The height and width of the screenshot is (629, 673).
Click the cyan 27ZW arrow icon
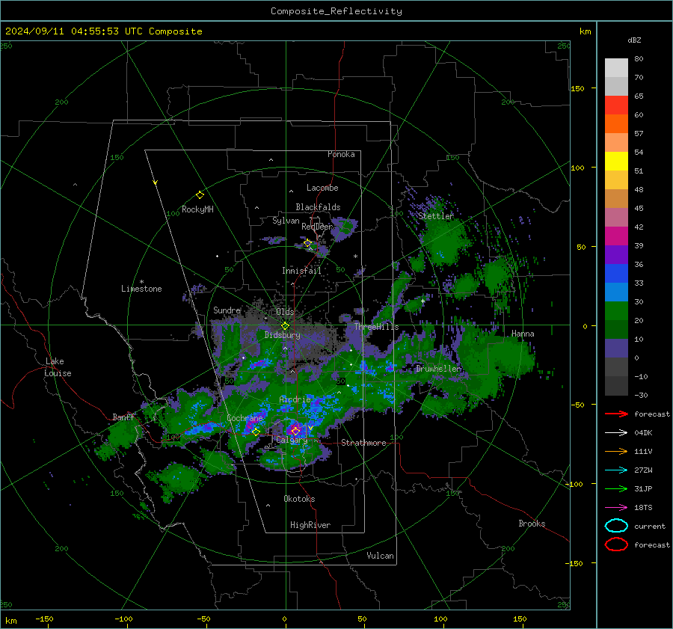(x=616, y=470)
